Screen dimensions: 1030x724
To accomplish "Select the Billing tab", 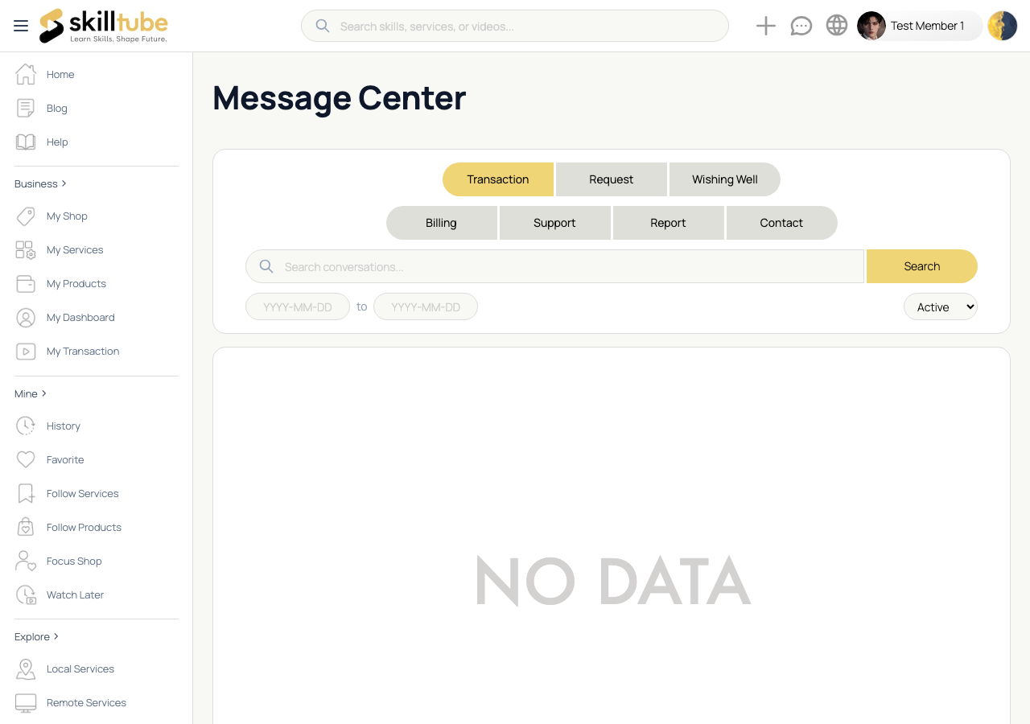I will point(442,223).
